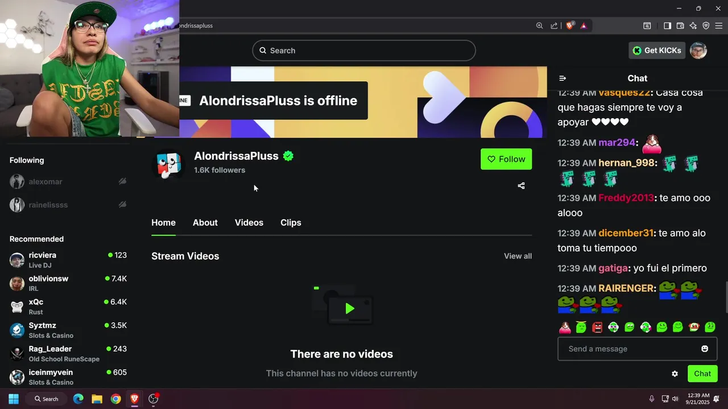Open the Videos tab
This screenshot has width=728, height=409.
249,223
